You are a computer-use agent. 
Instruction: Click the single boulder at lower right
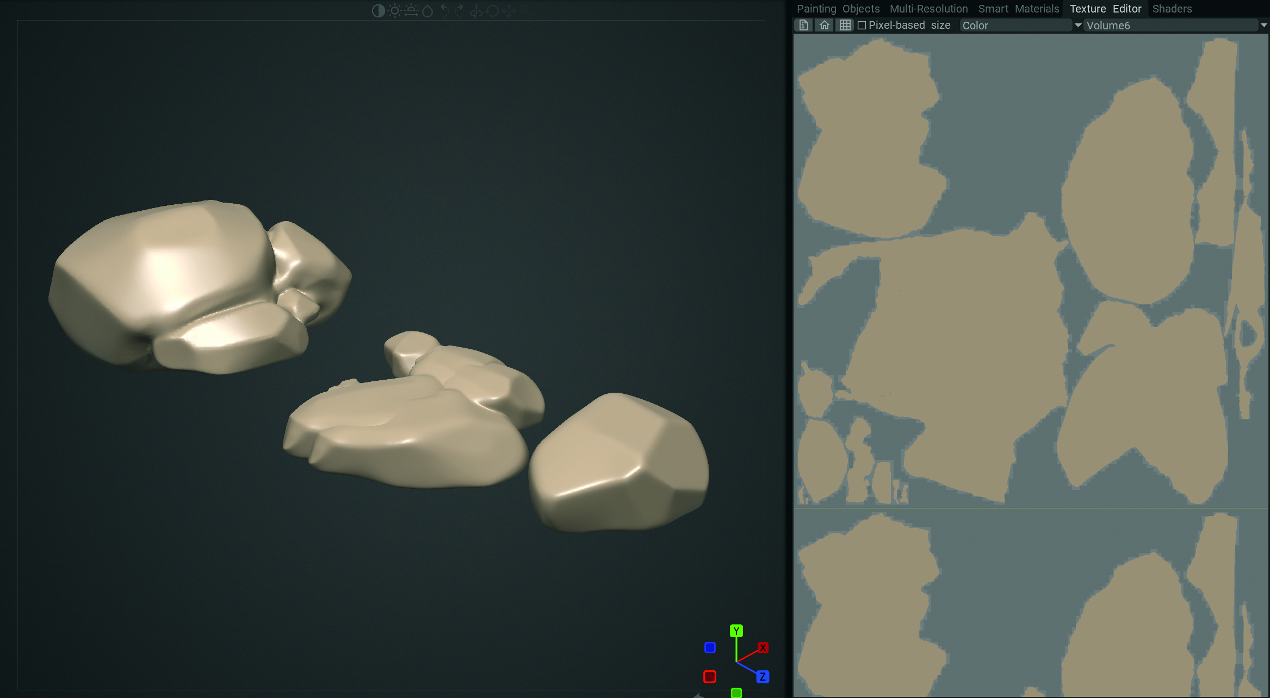619,462
